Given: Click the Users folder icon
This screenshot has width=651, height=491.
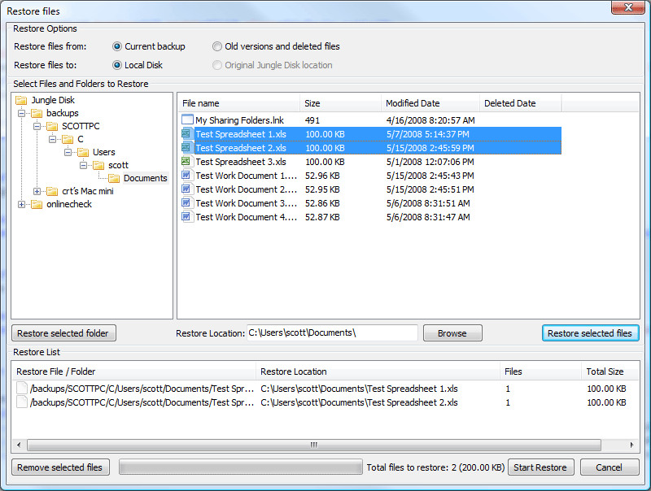Looking at the screenshot, I should (83, 152).
